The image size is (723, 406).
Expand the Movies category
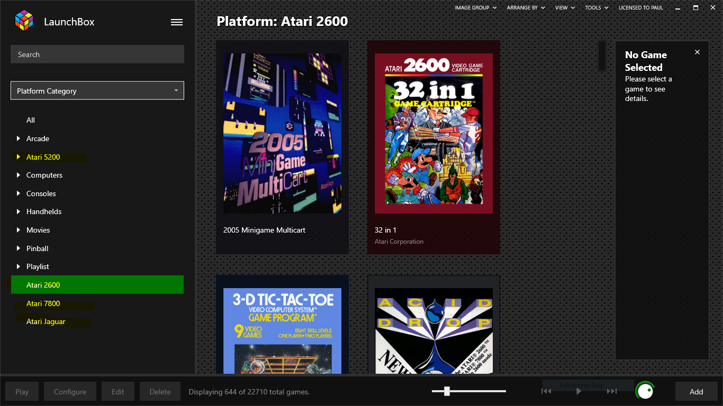pyautogui.click(x=19, y=230)
